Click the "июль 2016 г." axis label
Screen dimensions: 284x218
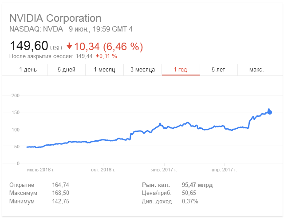click(41, 170)
